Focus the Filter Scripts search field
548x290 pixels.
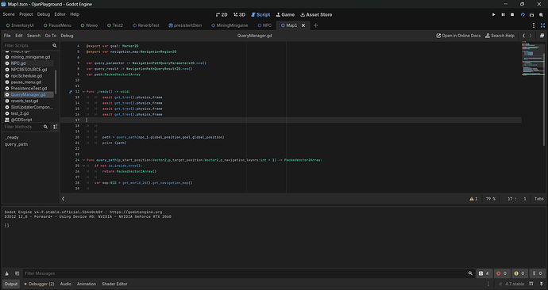pos(27,46)
